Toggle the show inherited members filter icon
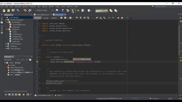The image size is (182, 102). [6, 95]
